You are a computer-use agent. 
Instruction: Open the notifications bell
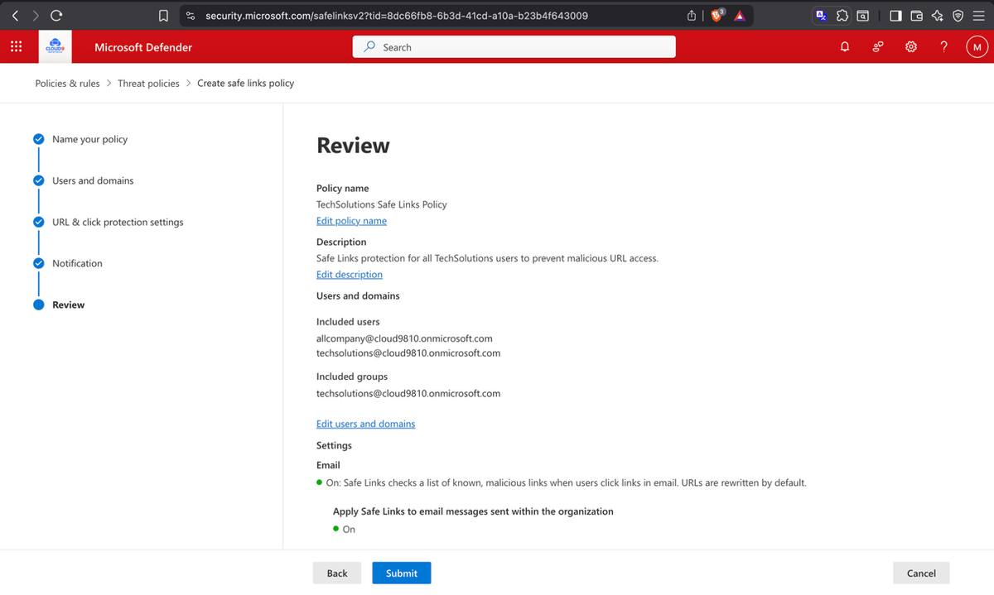pyautogui.click(x=845, y=47)
